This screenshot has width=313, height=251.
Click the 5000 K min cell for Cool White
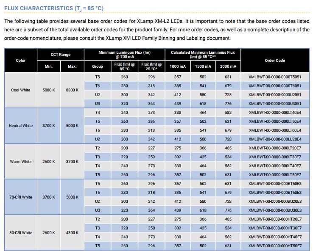49,90
